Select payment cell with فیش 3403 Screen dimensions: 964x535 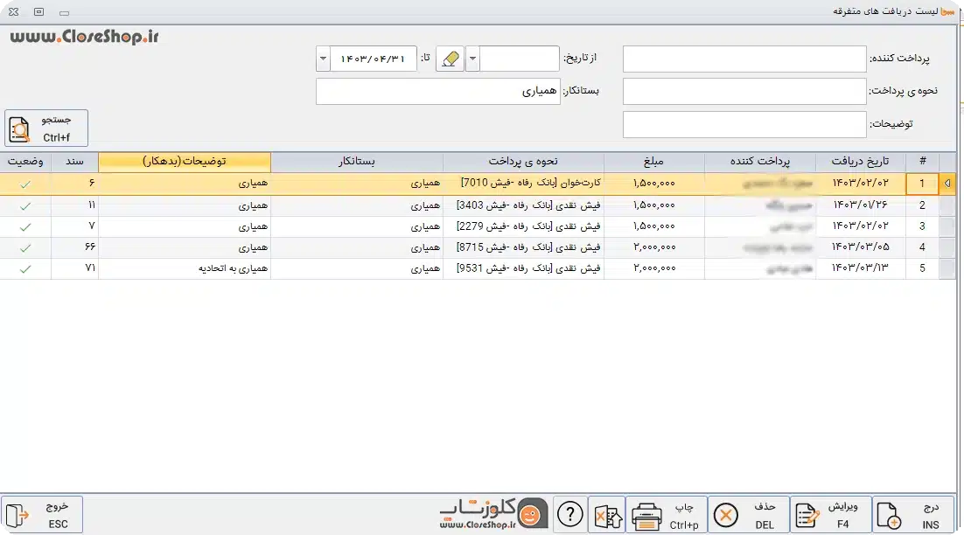coord(523,205)
